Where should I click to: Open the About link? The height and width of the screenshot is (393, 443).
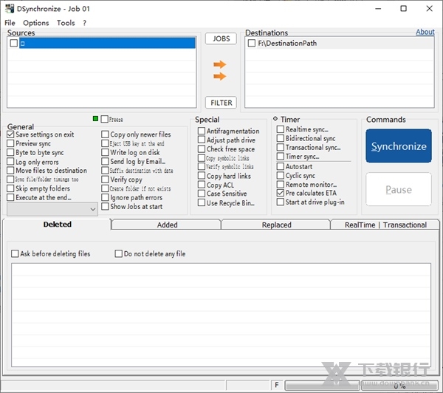click(425, 32)
